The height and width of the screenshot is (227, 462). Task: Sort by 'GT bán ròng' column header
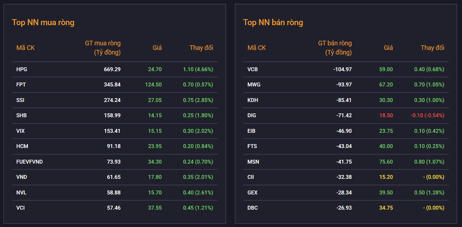click(335, 48)
